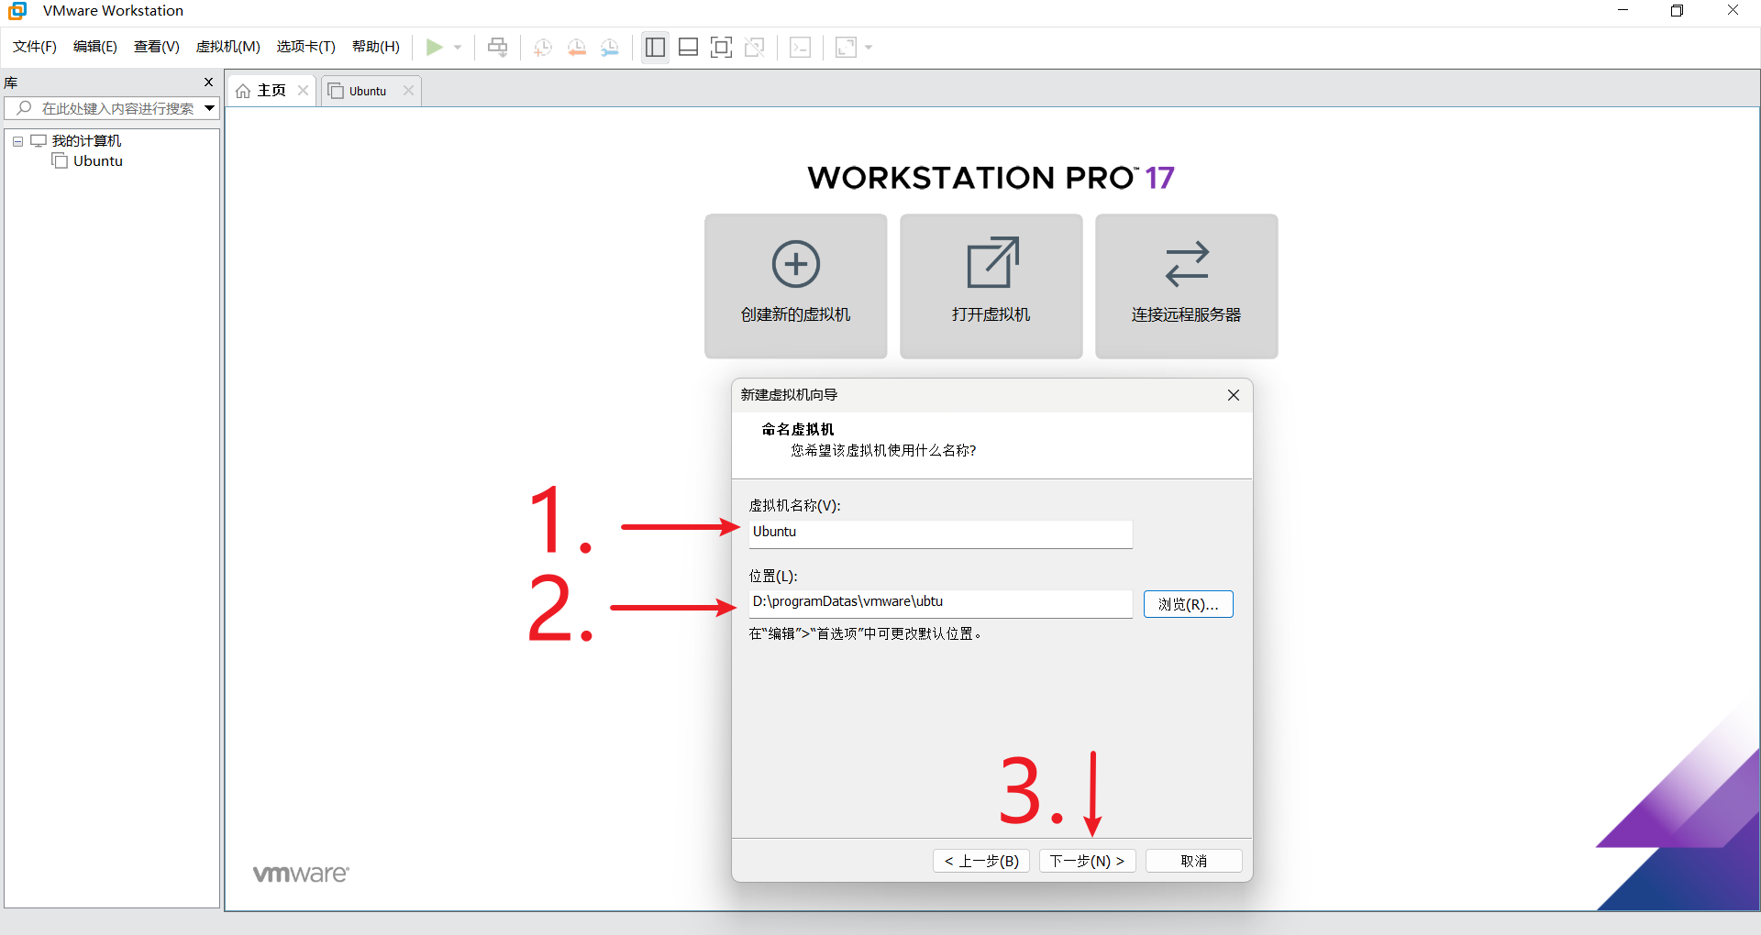The image size is (1761, 935).
Task: Click the 下一步(N) next button
Action: [x=1087, y=861]
